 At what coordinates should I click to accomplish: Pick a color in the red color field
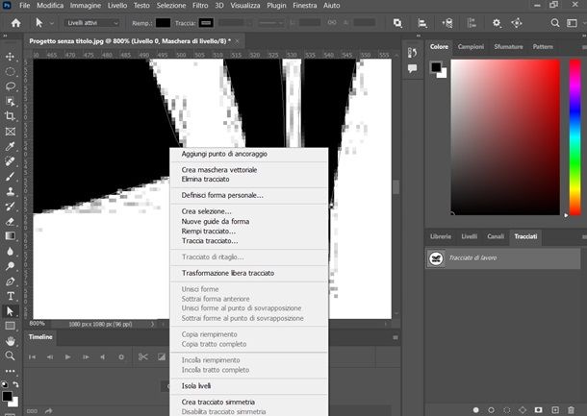point(505,137)
